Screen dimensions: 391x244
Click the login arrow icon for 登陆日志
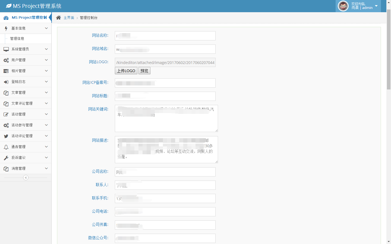[6, 82]
